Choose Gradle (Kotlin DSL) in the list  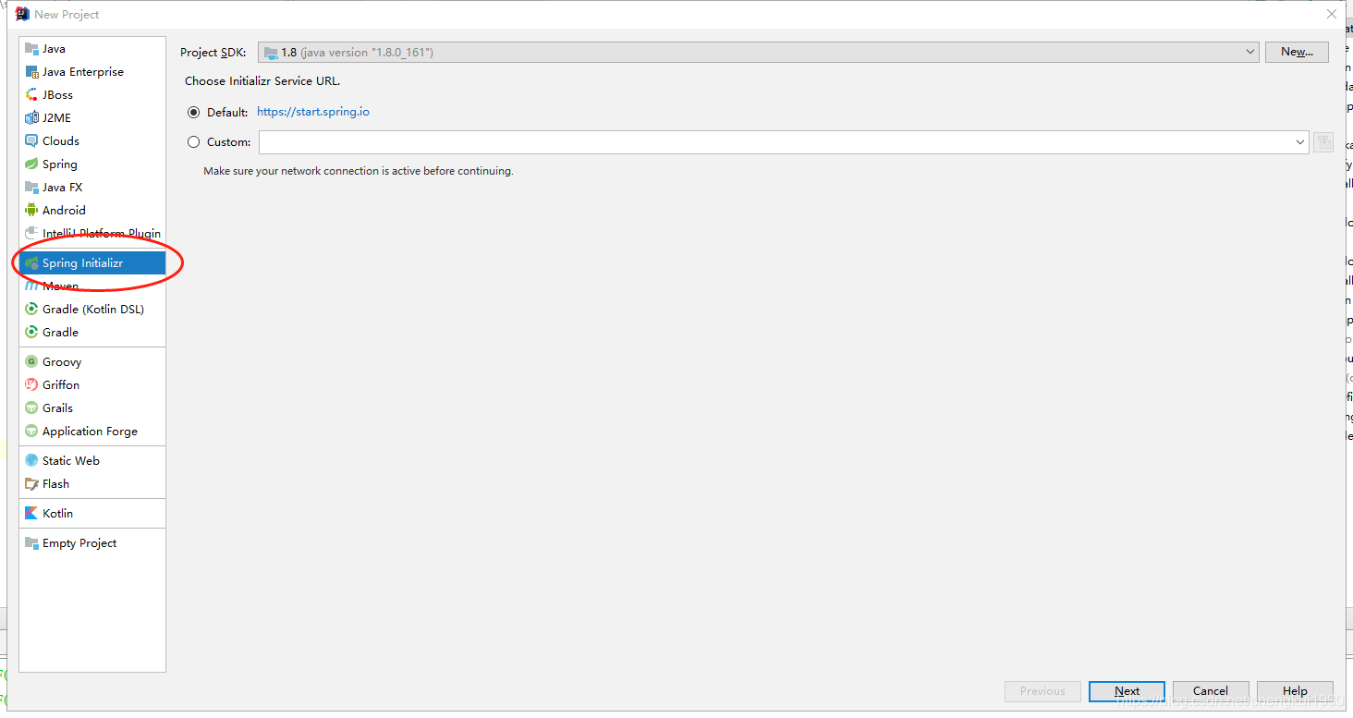[x=92, y=310]
